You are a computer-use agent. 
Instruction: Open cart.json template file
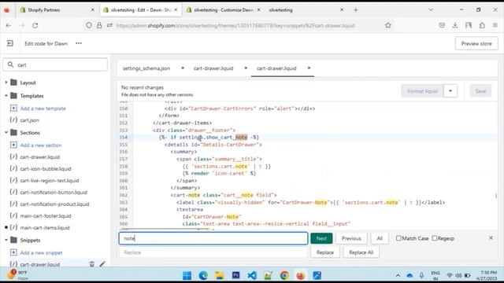pyautogui.click(x=30, y=120)
